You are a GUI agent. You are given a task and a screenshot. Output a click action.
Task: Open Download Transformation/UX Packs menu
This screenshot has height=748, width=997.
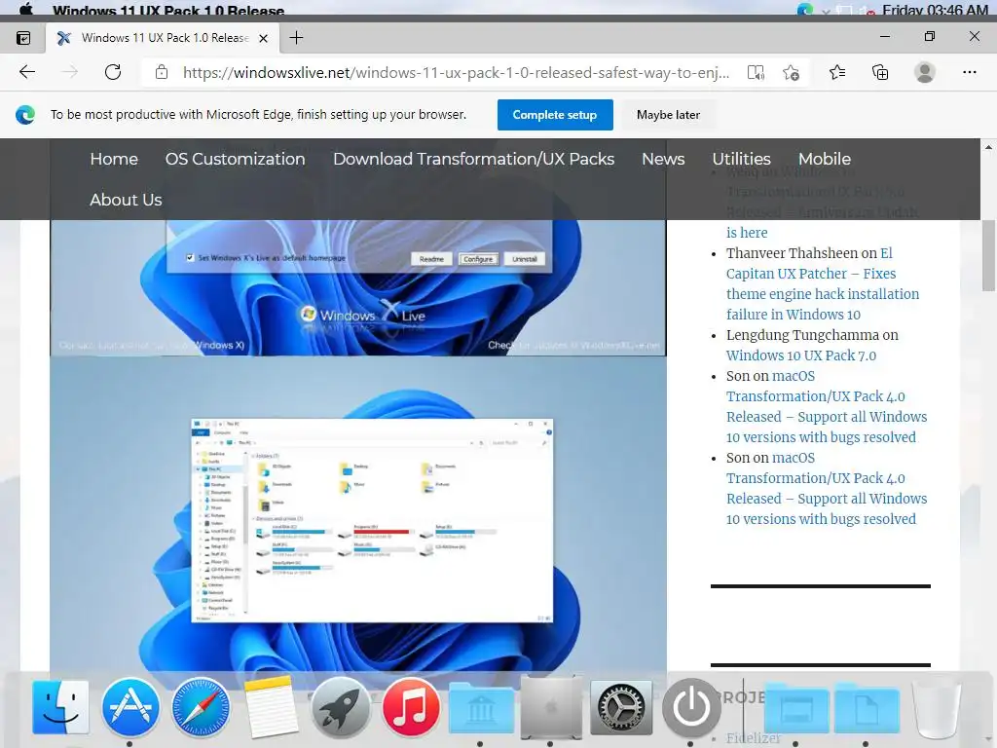pos(474,159)
